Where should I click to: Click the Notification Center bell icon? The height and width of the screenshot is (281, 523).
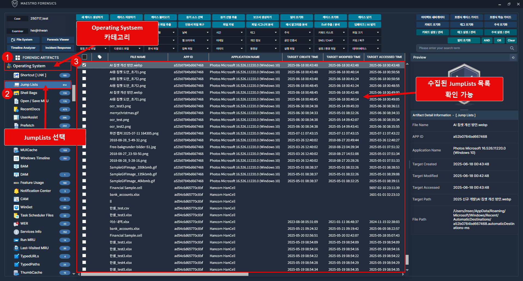point(16,191)
